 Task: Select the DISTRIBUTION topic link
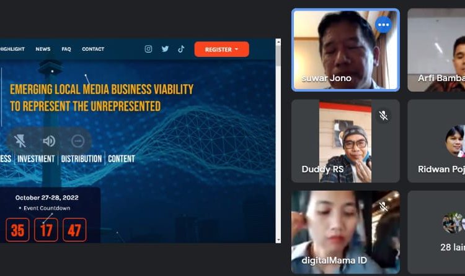81,159
